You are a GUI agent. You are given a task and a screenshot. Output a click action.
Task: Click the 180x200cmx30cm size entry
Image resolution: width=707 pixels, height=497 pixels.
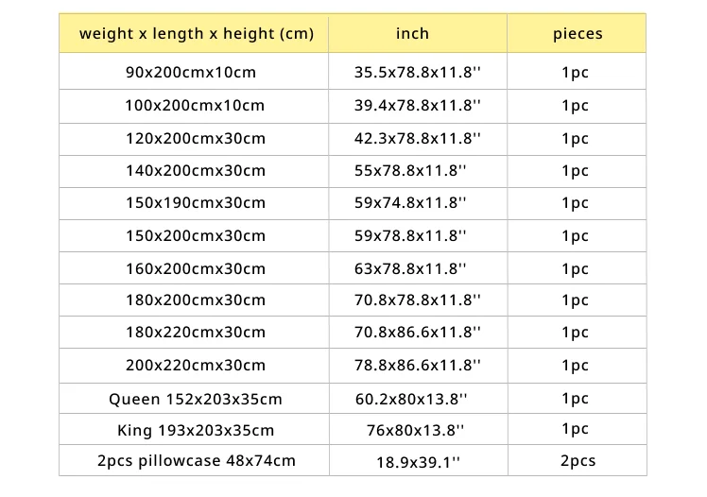[196, 300]
